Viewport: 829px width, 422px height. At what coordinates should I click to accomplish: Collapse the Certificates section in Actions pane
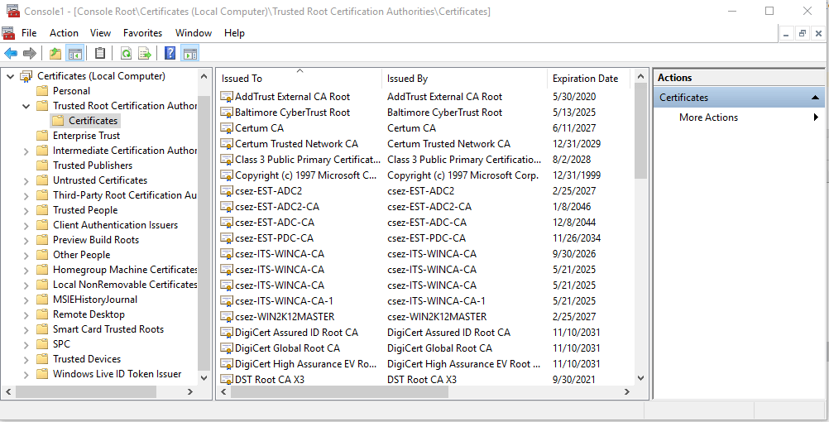pyautogui.click(x=816, y=98)
